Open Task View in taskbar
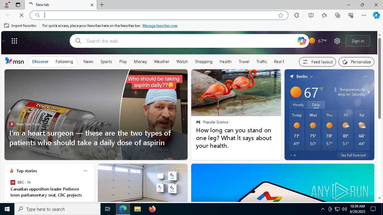This screenshot has width=383, height=215. (108, 209)
